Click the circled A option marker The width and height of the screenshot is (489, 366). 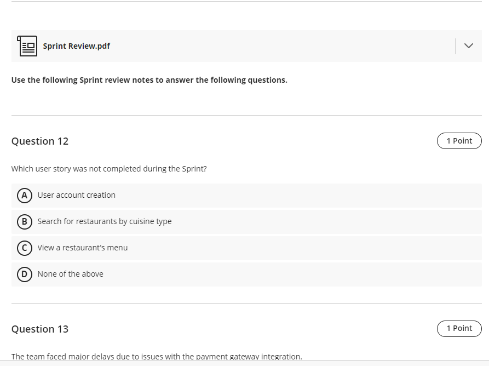(x=25, y=195)
